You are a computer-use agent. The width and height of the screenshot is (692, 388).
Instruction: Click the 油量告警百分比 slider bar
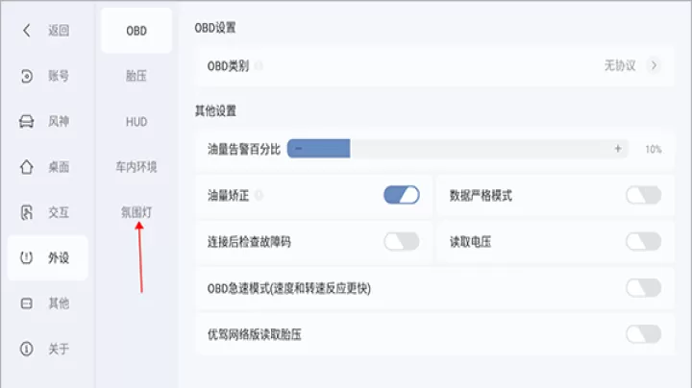[x=457, y=149]
